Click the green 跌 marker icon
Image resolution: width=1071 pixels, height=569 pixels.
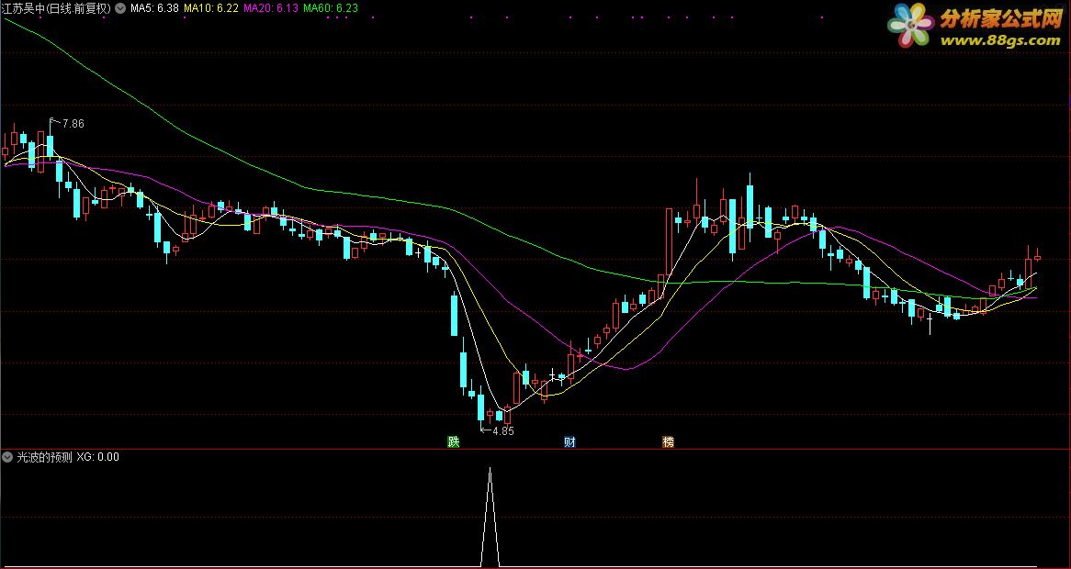(454, 442)
